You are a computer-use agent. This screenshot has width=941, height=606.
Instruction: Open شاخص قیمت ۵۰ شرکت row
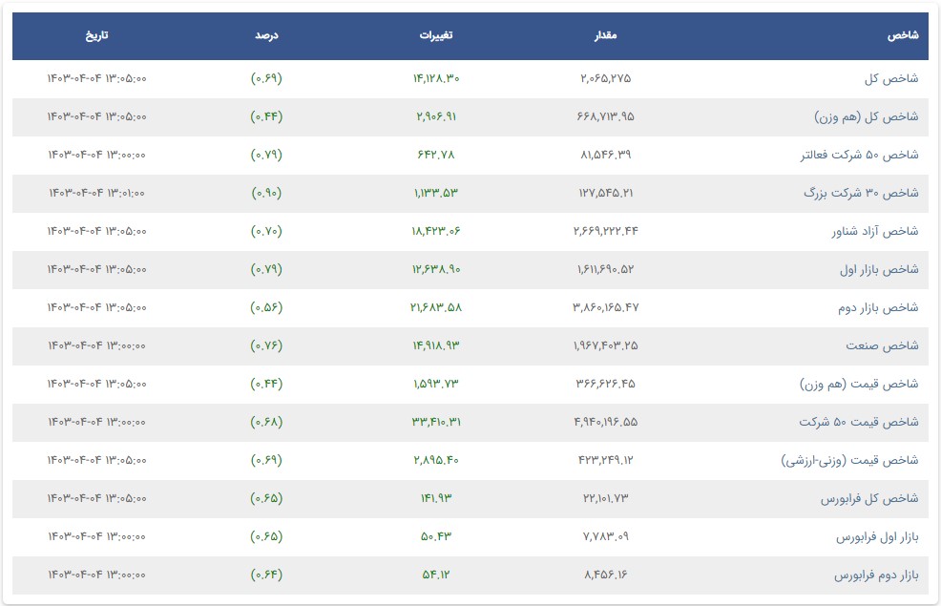[x=470, y=423]
